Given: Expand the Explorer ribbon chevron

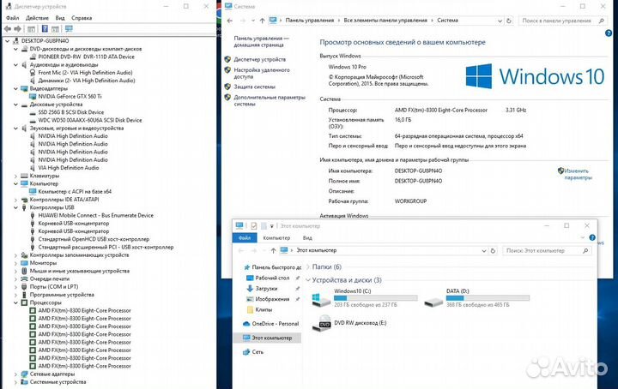Looking at the screenshot, I should point(583,237).
